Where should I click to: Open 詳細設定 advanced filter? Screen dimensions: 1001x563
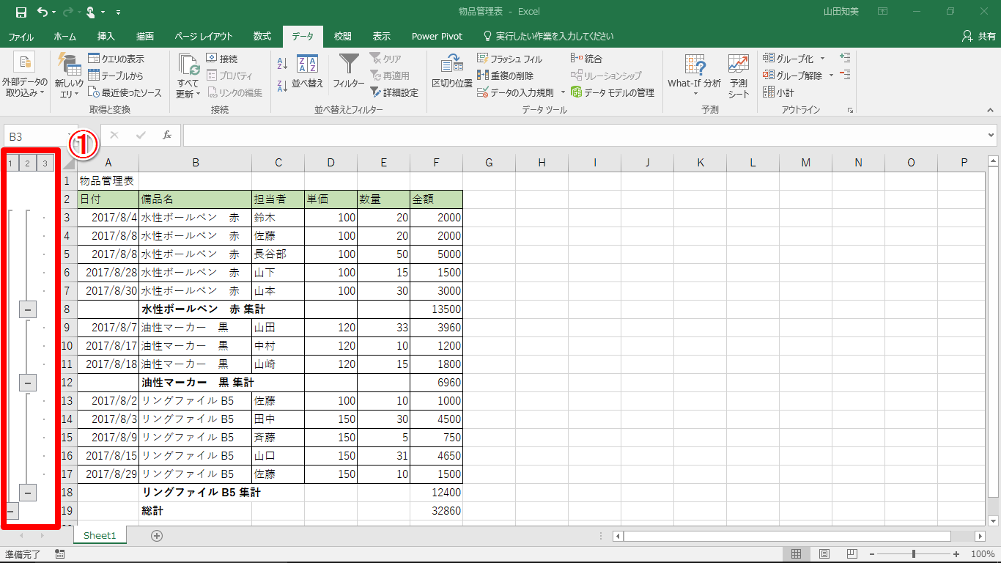pos(394,92)
